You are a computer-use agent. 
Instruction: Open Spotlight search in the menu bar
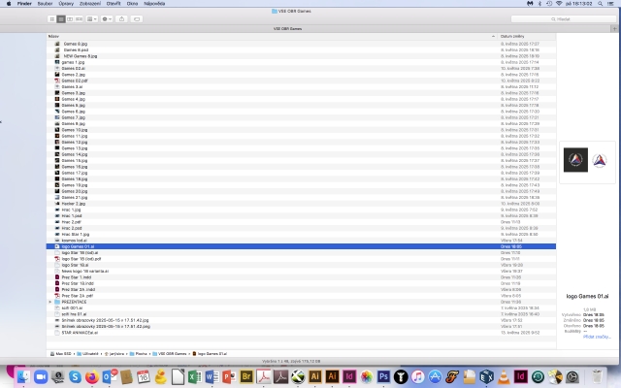[x=601, y=4]
